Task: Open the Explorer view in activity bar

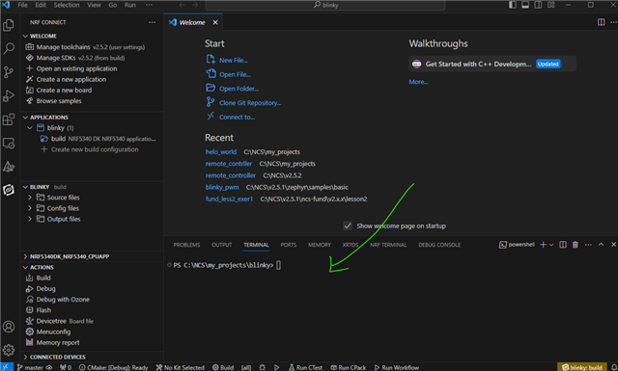Action: (9, 25)
